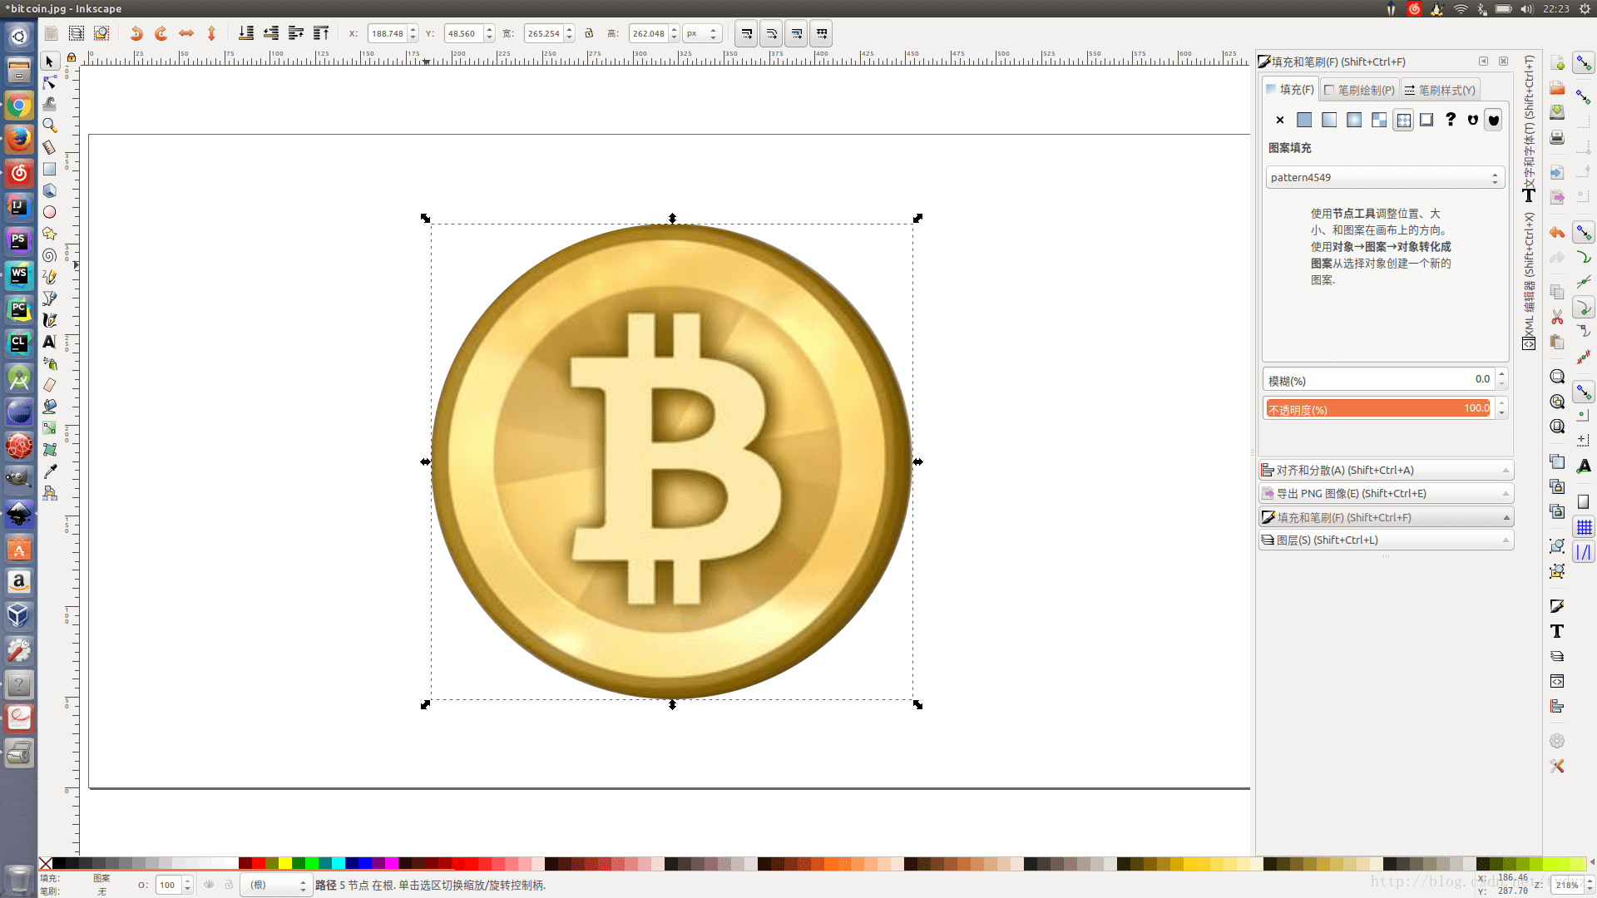This screenshot has width=1597, height=898.
Task: Toggle moving patterns with object
Action: (822, 33)
